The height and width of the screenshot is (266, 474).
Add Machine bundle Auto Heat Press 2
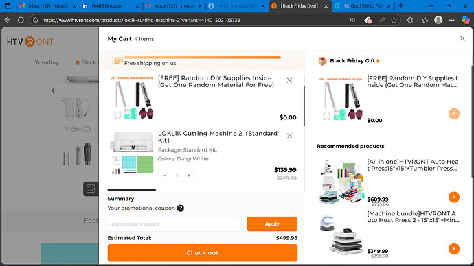454,249
